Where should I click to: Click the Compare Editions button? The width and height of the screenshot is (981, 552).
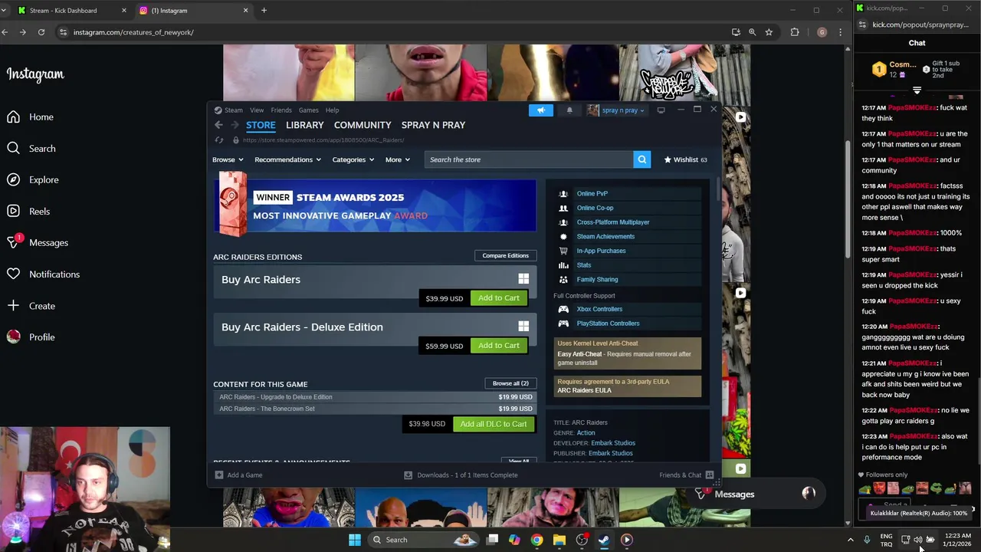(x=506, y=256)
